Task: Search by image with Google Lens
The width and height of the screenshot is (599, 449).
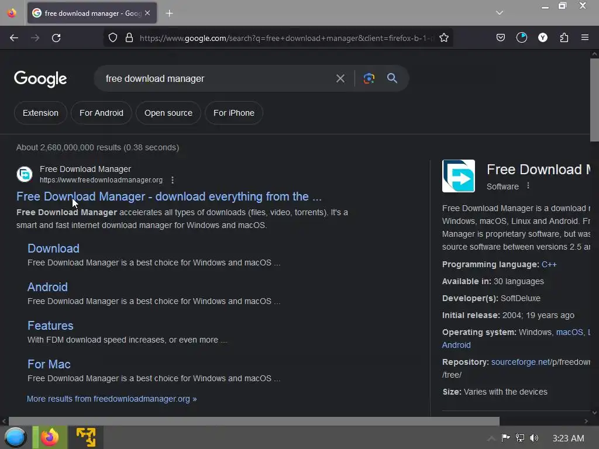Action: pyautogui.click(x=369, y=79)
